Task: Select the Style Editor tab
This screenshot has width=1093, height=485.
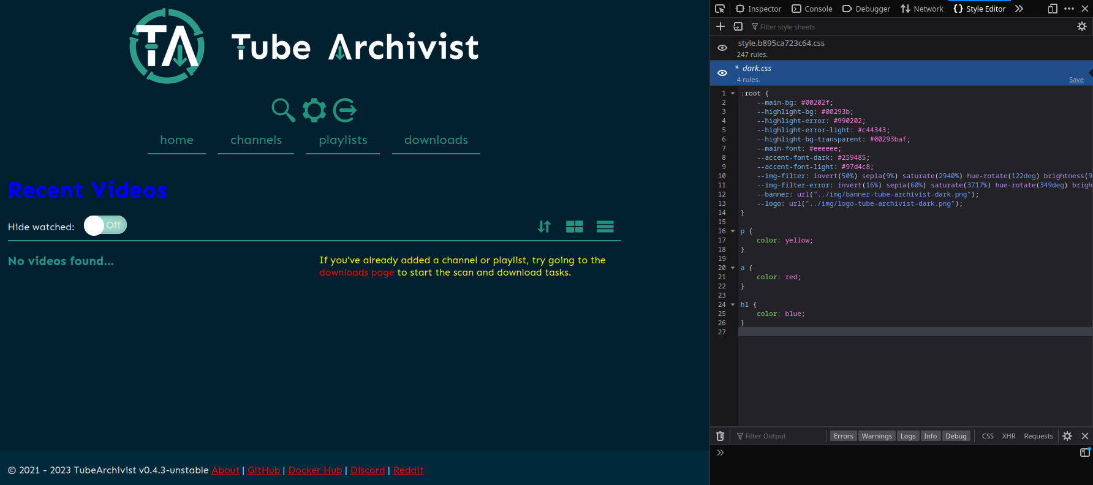Action: [x=980, y=9]
